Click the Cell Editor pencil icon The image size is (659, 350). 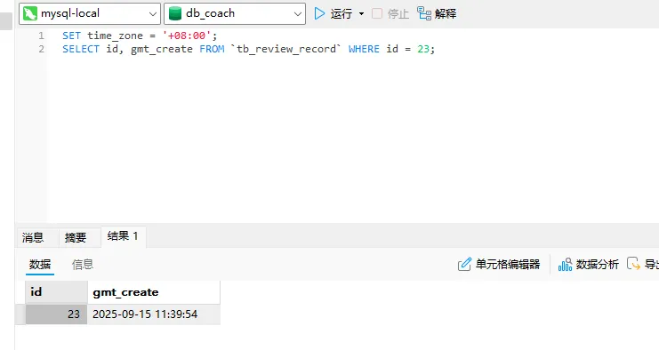tap(464, 264)
